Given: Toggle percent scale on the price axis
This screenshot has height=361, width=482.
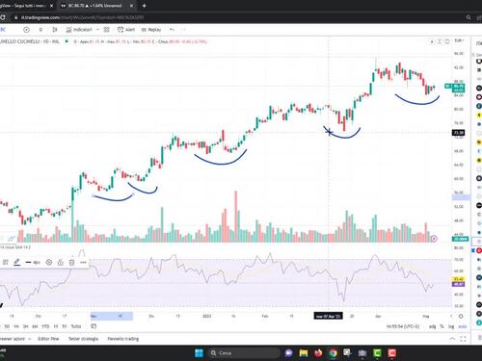Looking at the screenshot, I should [x=442, y=326].
